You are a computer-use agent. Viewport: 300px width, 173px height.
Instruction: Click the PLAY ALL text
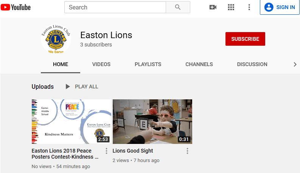[x=87, y=87]
